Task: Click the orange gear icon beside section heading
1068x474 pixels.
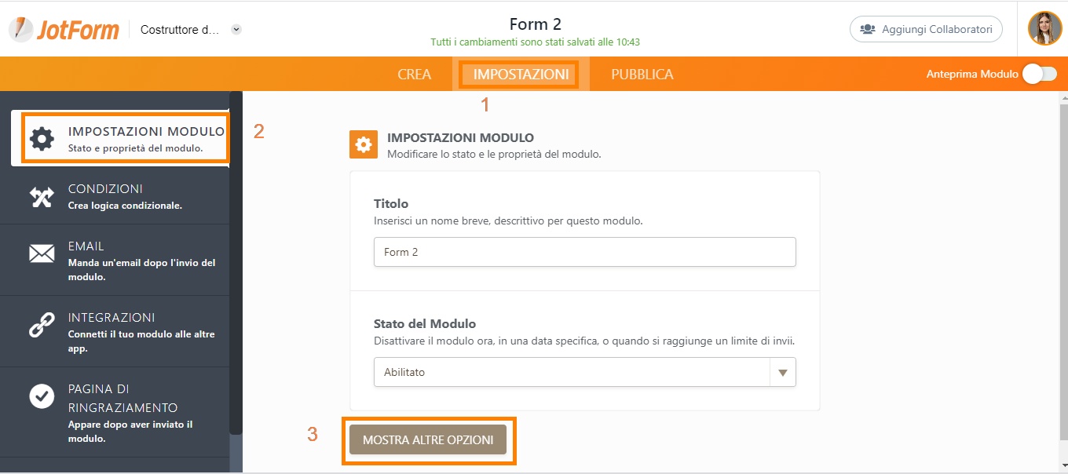Action: click(x=364, y=144)
